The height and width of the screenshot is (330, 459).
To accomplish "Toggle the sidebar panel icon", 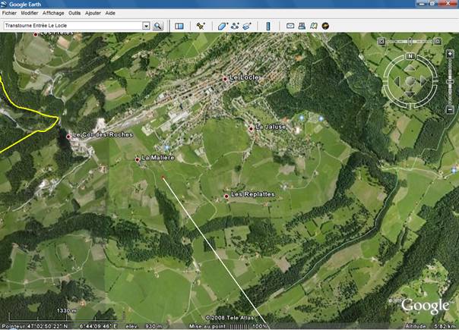I will tap(179, 25).
